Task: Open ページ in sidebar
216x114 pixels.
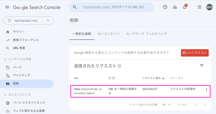Action: (x=17, y=67)
